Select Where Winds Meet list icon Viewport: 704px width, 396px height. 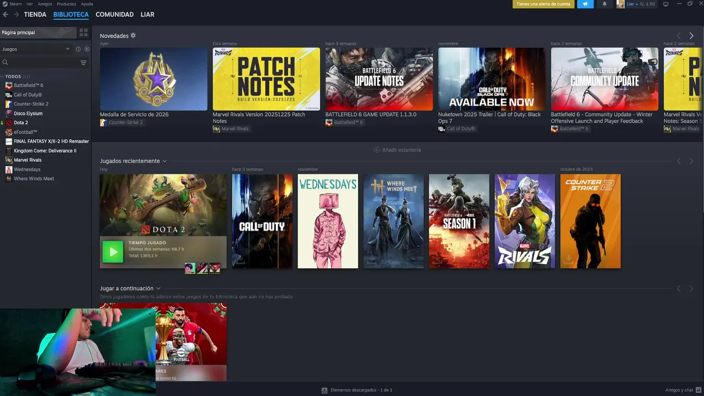tap(9, 179)
